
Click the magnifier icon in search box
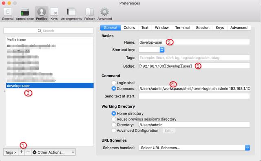[40, 31]
